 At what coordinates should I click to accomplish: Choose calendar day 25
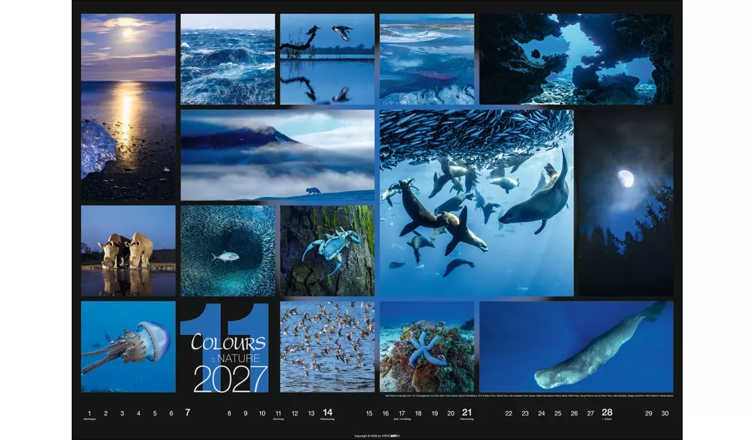point(558,413)
